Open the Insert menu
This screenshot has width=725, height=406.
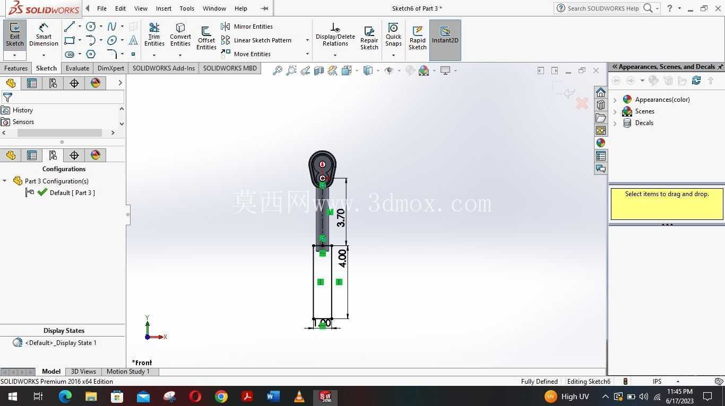163,8
